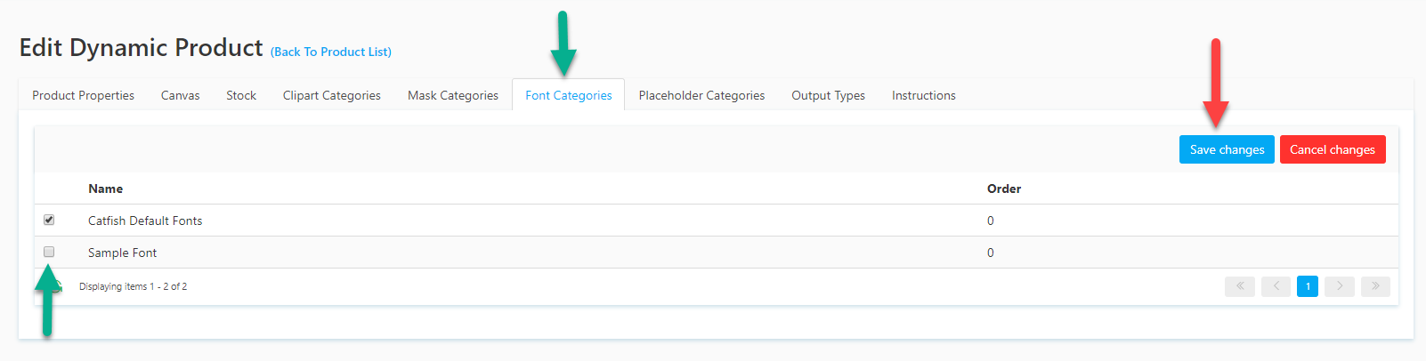The image size is (1426, 361).
Task: Open the Product Properties tab
Action: [x=83, y=95]
